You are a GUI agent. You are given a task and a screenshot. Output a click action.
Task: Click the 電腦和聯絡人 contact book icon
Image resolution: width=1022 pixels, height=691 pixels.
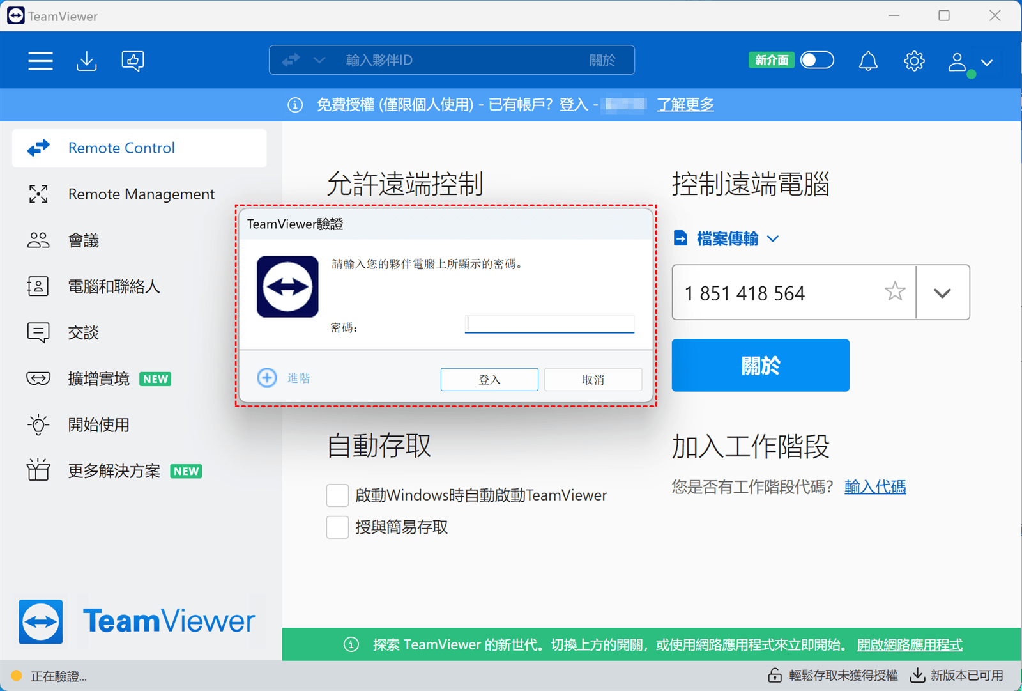(38, 286)
